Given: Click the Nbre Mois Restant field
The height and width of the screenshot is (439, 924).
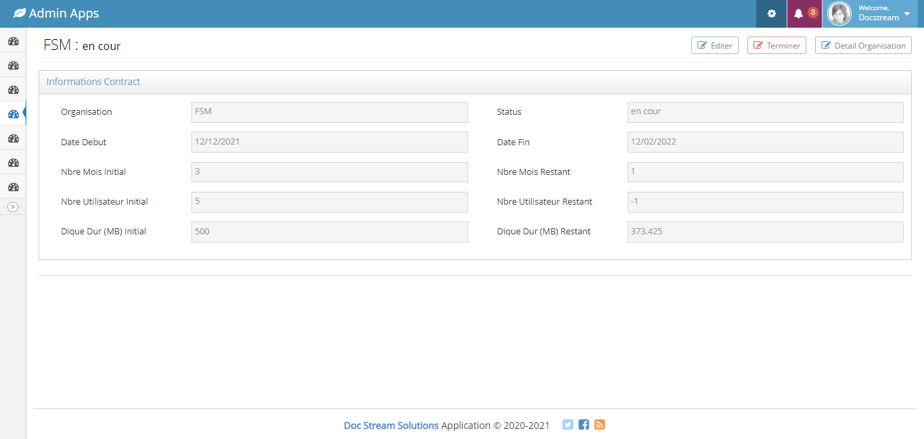Looking at the screenshot, I should [765, 172].
